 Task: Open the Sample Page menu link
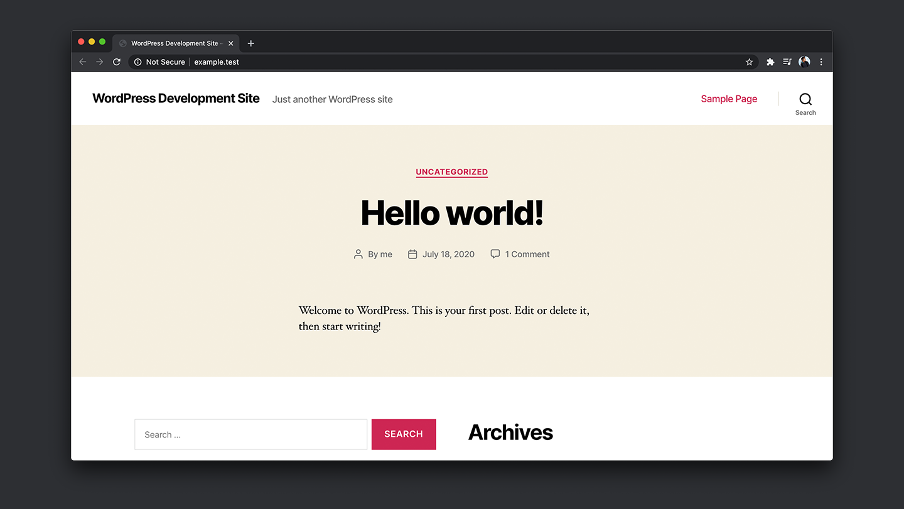point(729,99)
